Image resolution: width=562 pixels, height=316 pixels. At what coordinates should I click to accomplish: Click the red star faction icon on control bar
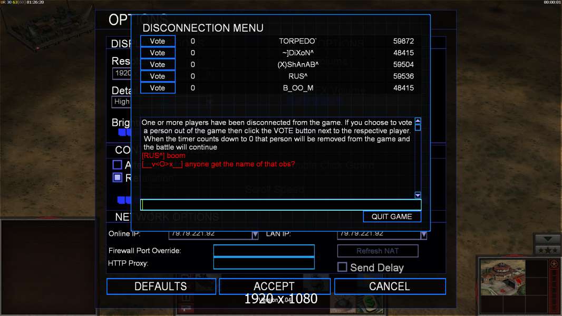click(x=554, y=264)
